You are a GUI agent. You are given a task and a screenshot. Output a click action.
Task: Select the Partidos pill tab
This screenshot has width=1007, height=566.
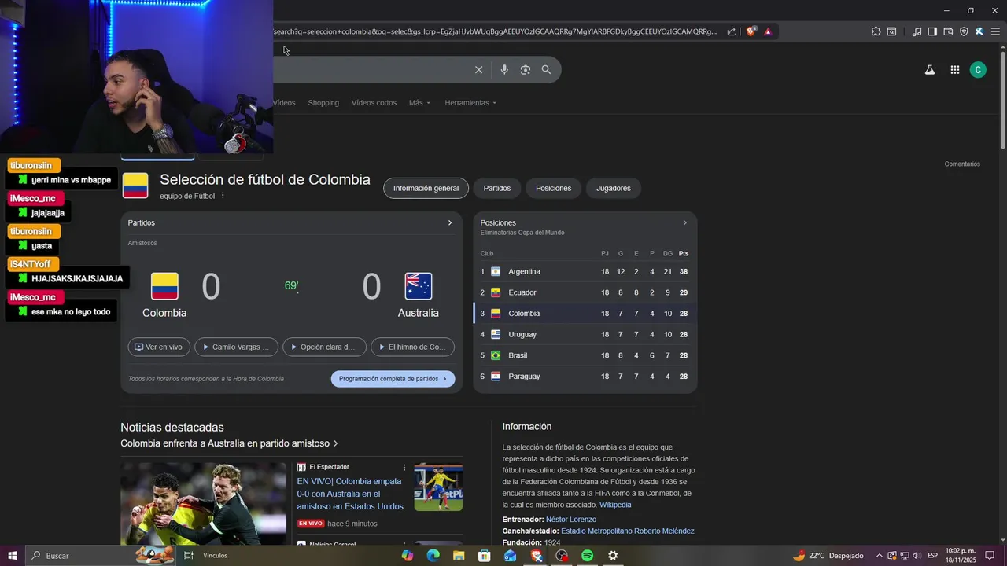click(497, 189)
